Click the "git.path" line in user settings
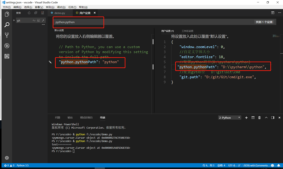283x169 pixels. (x=217, y=77)
